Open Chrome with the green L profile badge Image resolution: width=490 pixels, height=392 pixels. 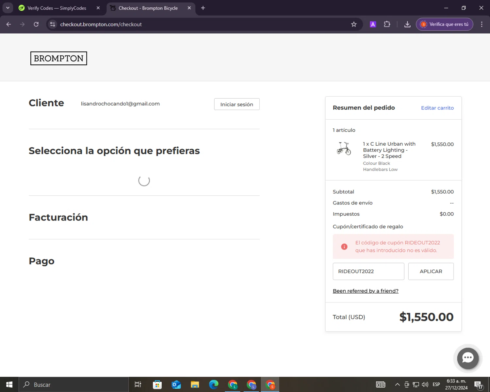(x=233, y=384)
